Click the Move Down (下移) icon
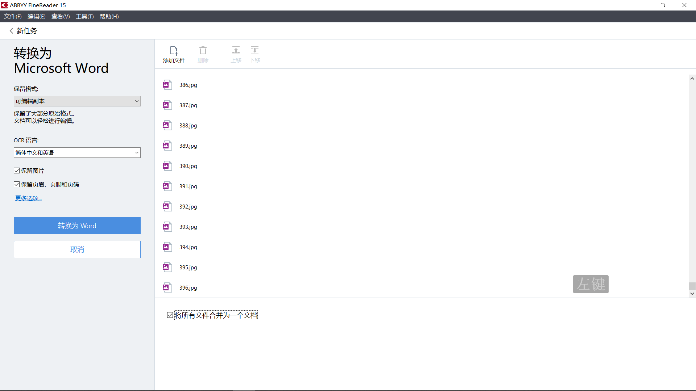The width and height of the screenshot is (696, 391). coord(255,50)
